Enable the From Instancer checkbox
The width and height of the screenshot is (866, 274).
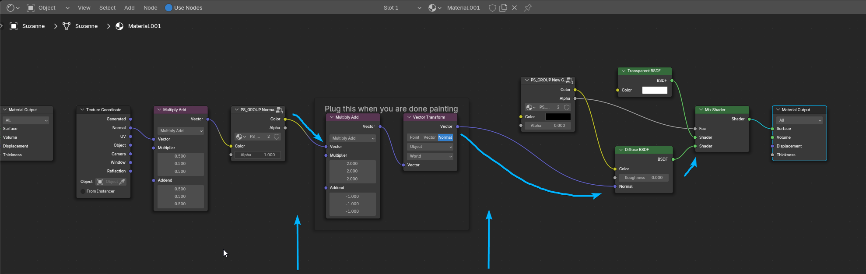(x=83, y=191)
